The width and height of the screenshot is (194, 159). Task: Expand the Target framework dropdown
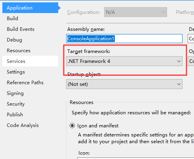click(x=124, y=61)
